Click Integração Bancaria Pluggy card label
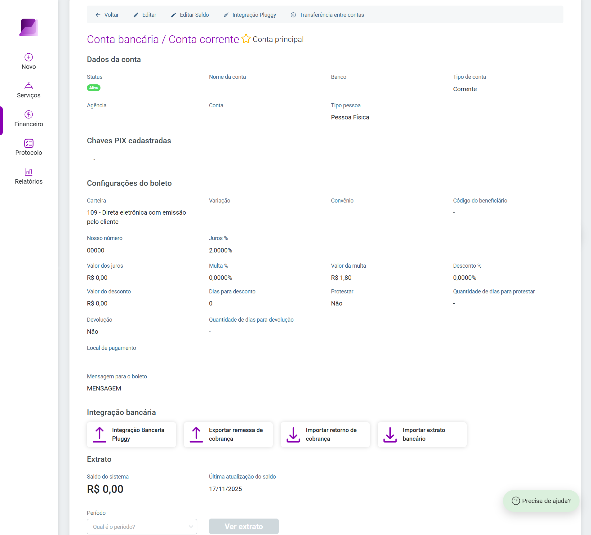The height and width of the screenshot is (535, 591). pyautogui.click(x=138, y=434)
